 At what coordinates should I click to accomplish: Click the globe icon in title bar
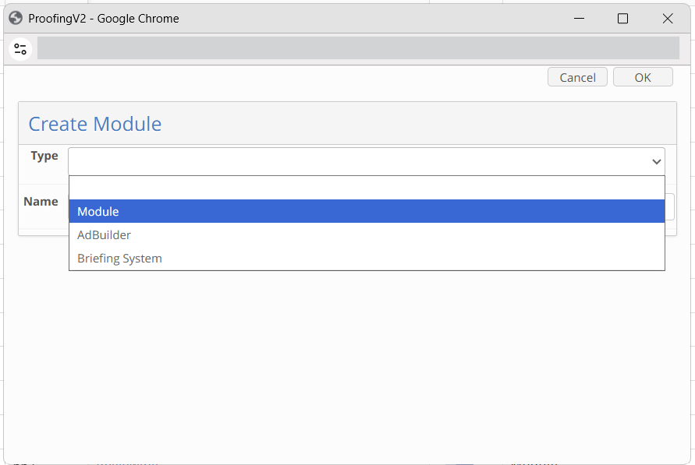(x=16, y=18)
